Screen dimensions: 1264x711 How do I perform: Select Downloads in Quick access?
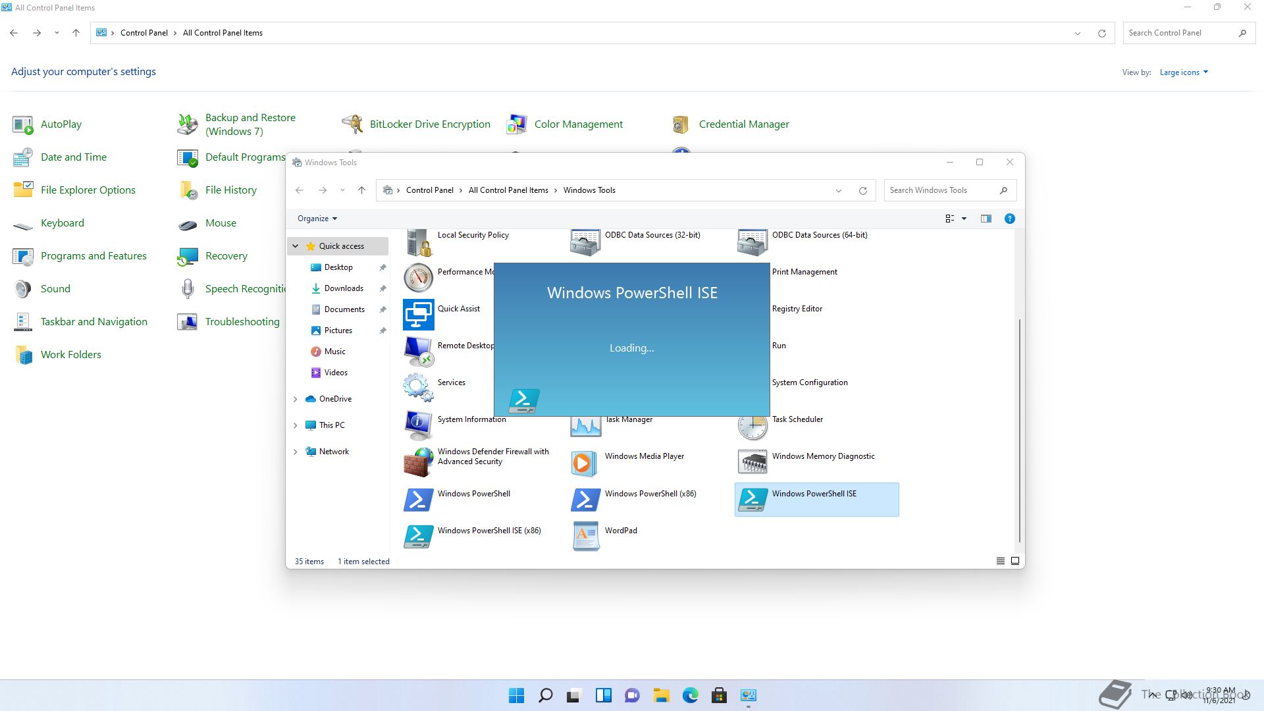click(x=344, y=288)
